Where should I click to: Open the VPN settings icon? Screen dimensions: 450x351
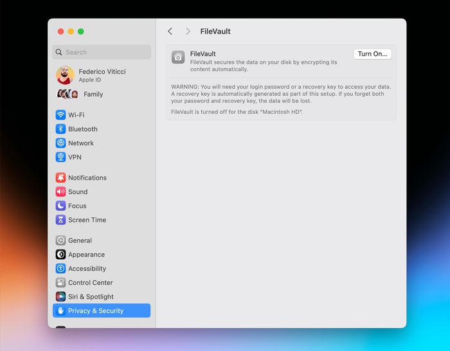click(60, 157)
